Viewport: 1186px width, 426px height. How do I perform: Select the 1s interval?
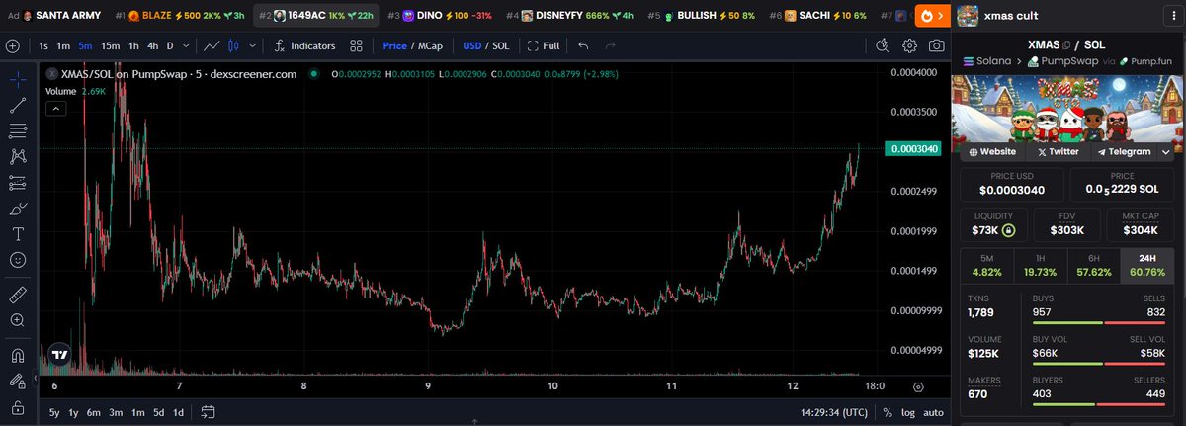[43, 45]
